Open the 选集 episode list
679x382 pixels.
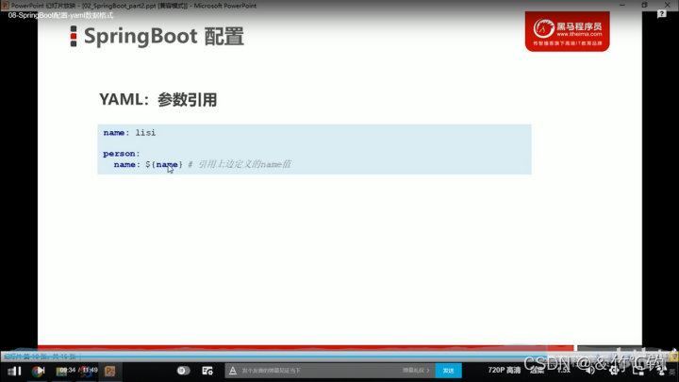[537, 371]
